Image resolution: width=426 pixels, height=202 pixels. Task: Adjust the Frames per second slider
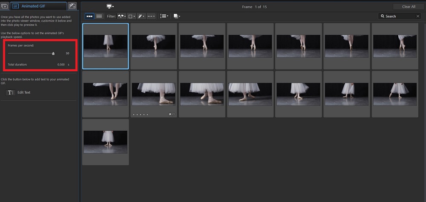[x=53, y=53]
